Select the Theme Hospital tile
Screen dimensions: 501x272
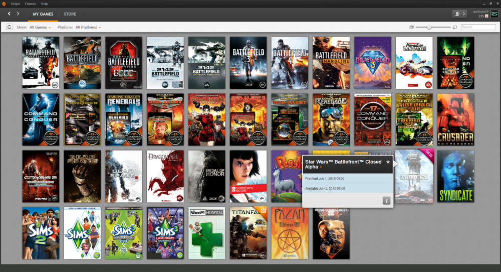tap(207, 233)
